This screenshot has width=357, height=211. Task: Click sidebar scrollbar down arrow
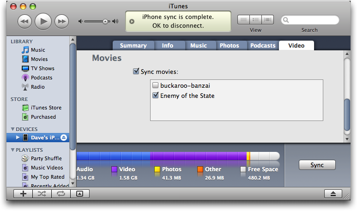[73, 183]
